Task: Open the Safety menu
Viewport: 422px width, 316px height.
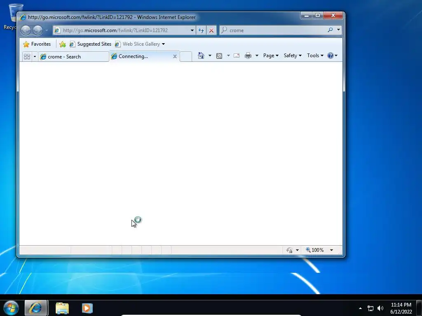Action: [x=293, y=56]
